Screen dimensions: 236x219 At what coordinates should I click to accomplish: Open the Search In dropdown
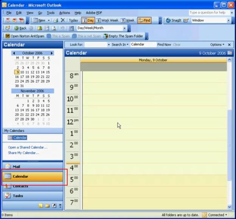point(120,45)
